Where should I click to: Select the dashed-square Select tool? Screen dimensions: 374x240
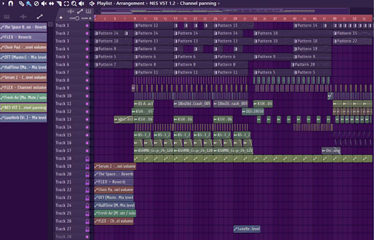click(x=67, y=4)
